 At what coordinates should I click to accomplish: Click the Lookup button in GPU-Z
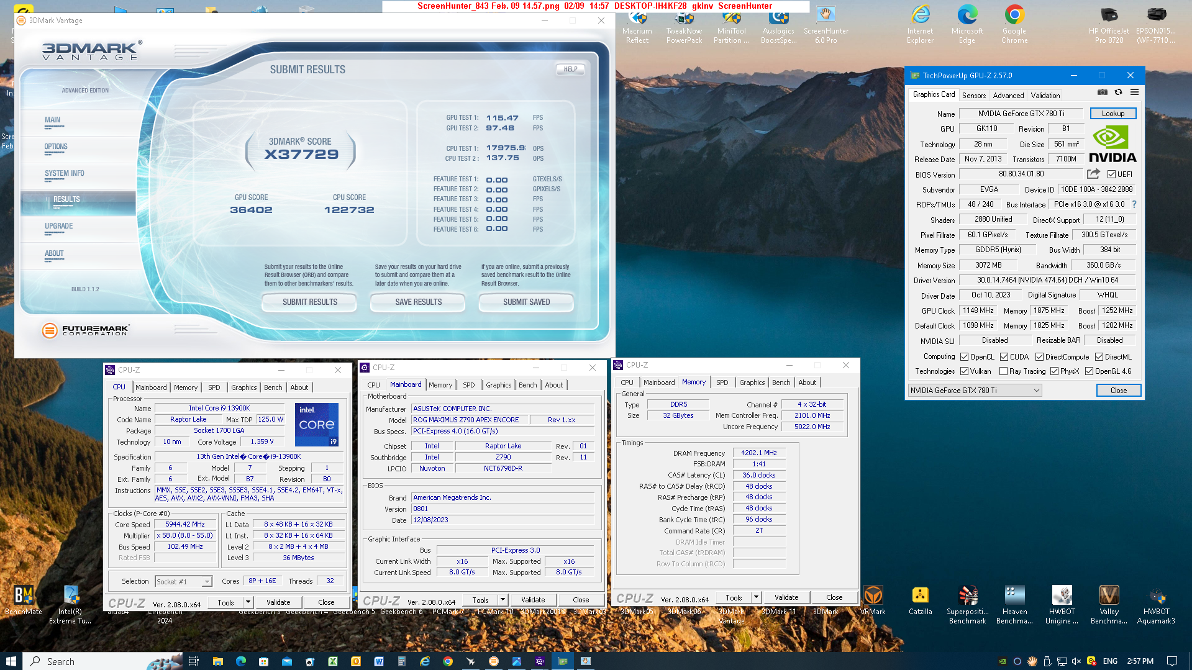[1112, 114]
